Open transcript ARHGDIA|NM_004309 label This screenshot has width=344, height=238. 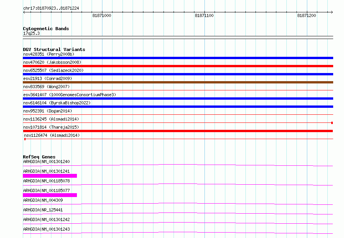coord(43,200)
